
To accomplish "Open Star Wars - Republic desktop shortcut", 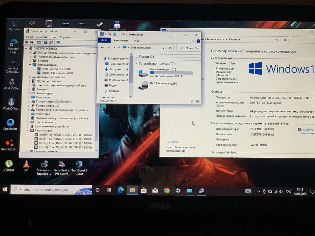I will tap(44, 168).
